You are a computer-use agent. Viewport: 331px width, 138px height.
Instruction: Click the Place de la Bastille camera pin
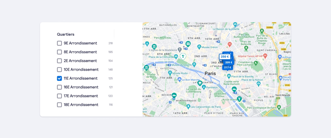click(x=229, y=76)
